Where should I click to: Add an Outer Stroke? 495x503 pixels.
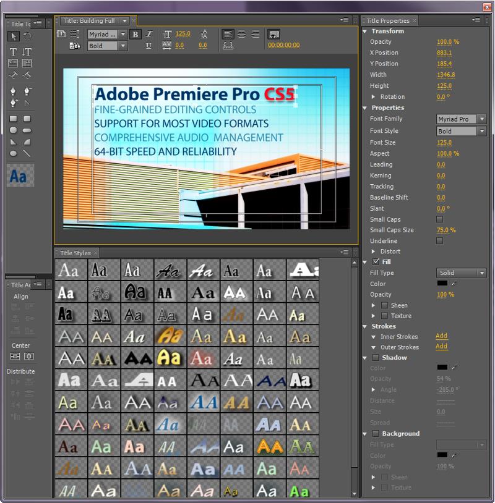pos(441,347)
